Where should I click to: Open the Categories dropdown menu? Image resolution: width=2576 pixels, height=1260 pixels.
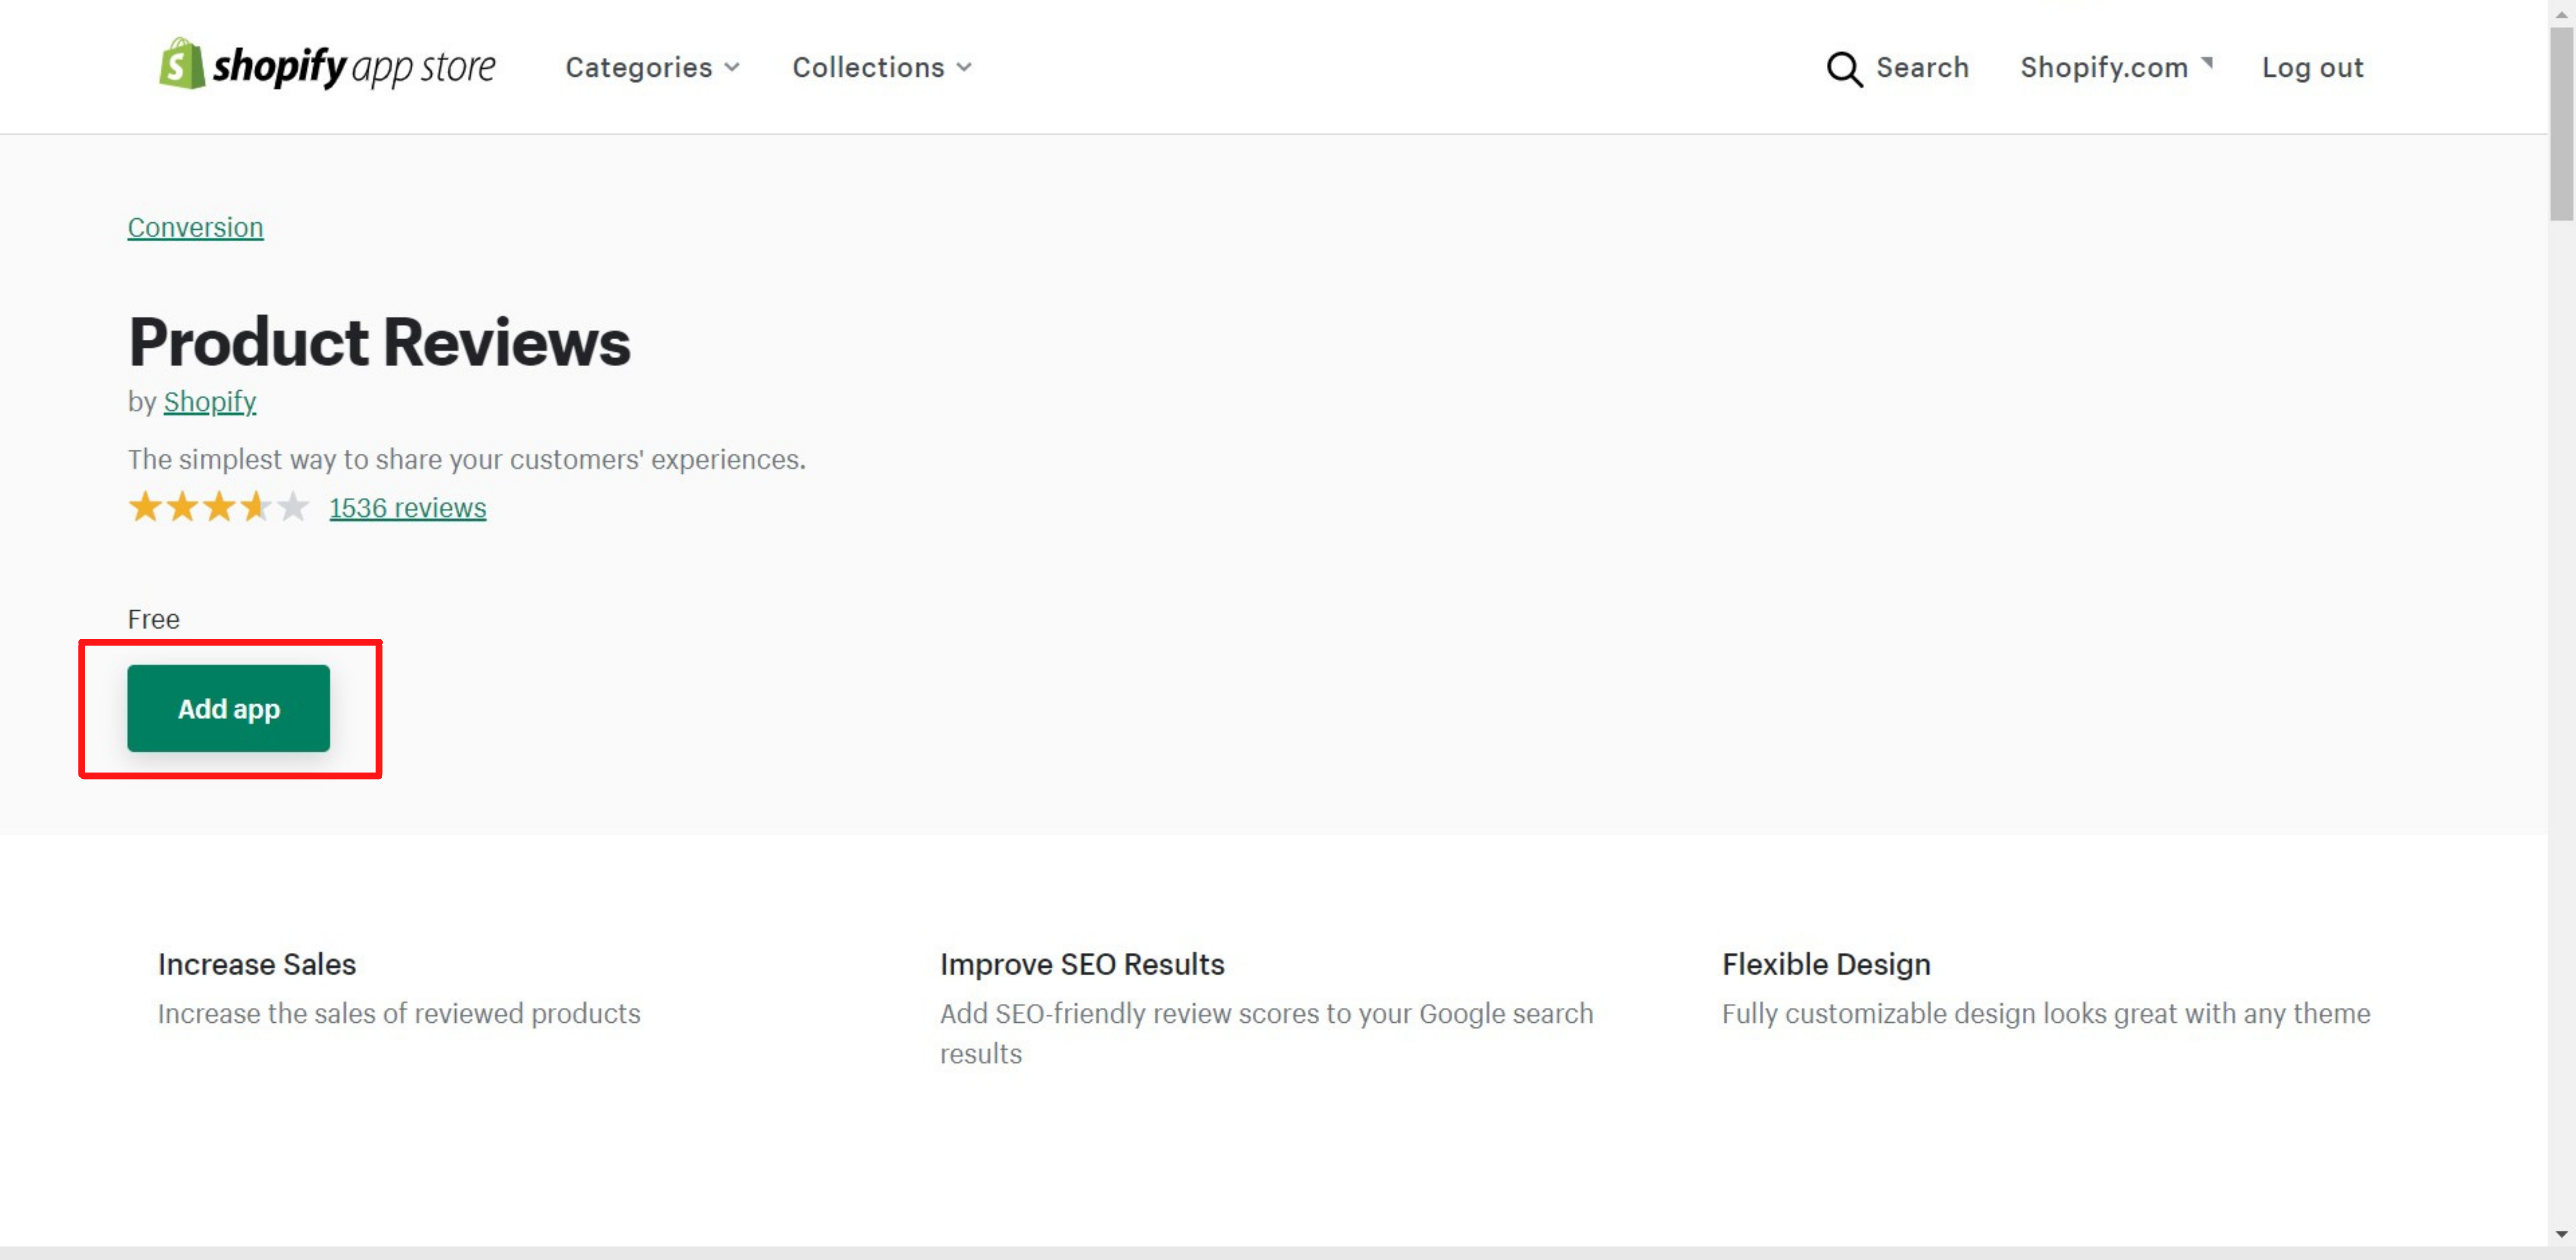(653, 67)
